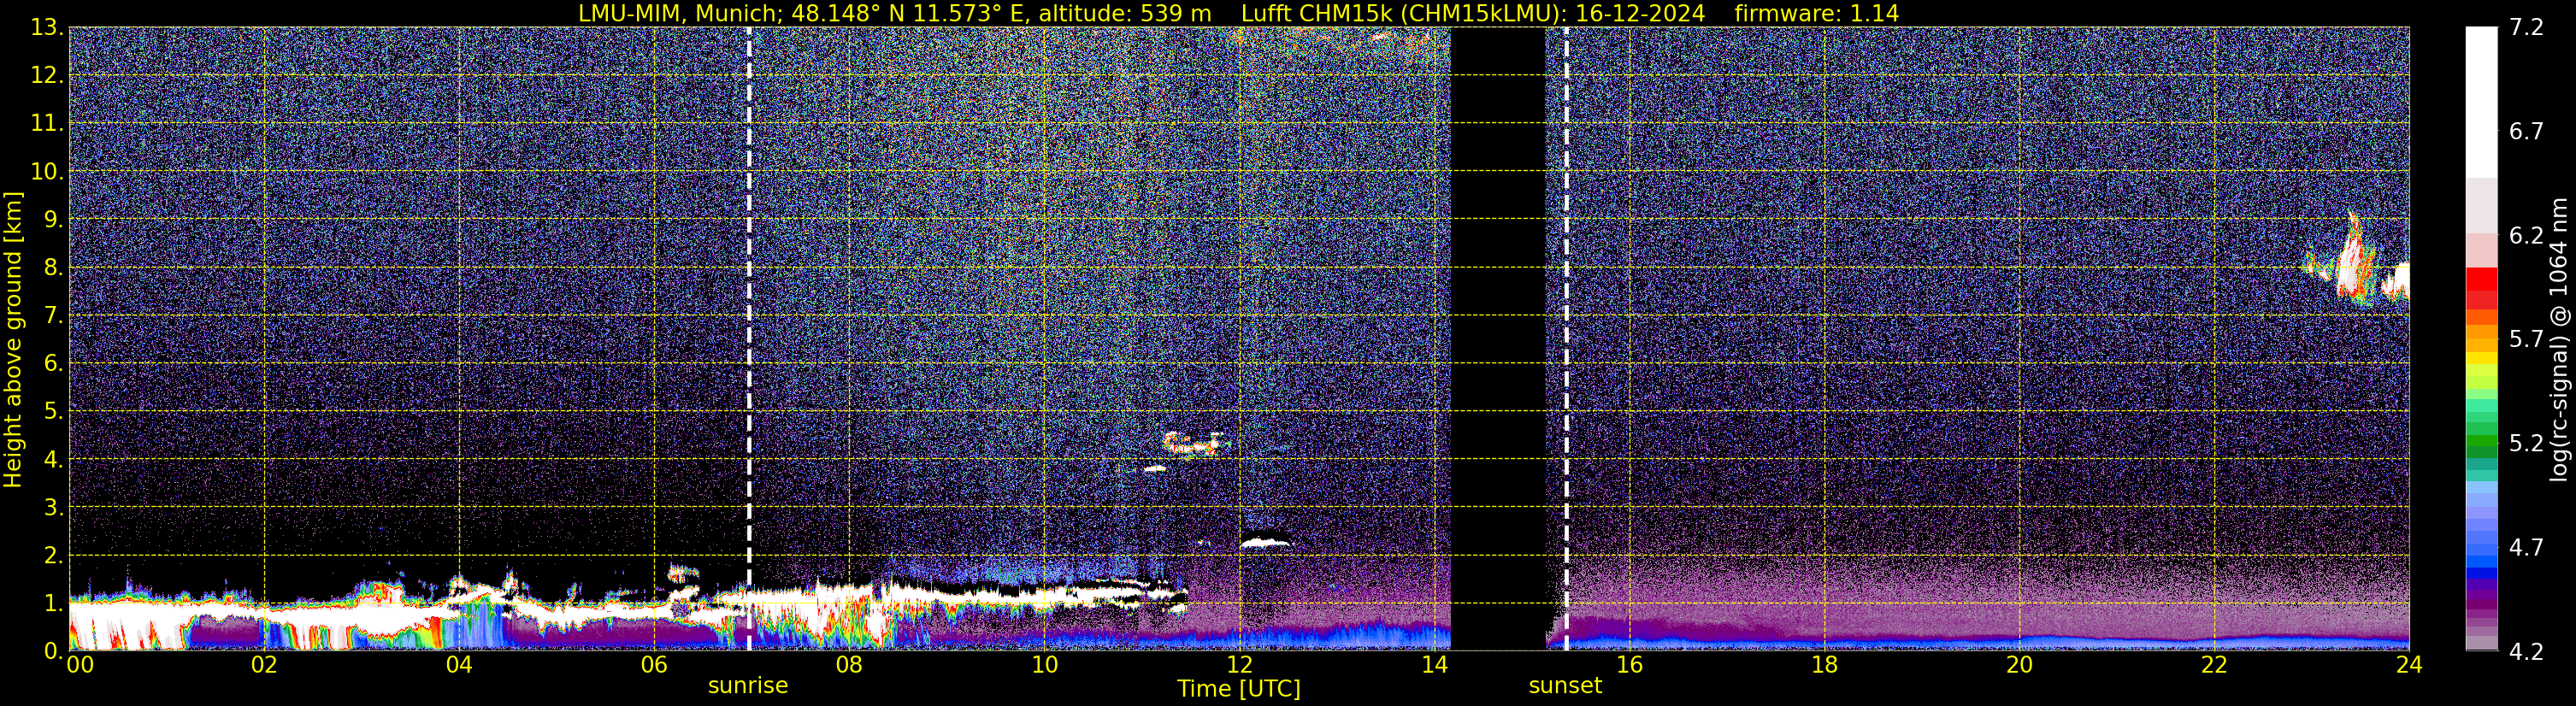Click the 'log(rc-signal) @ 1064 nm' colorbar label

[x=2560, y=339]
